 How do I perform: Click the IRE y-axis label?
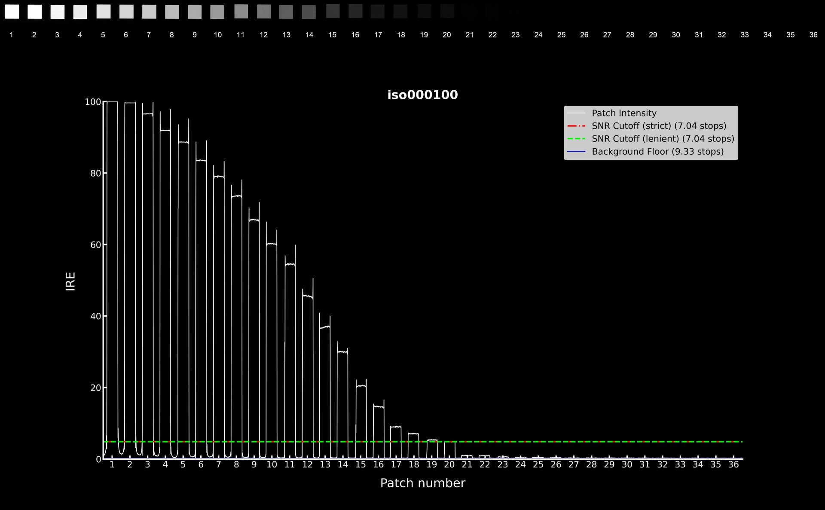tap(70, 281)
